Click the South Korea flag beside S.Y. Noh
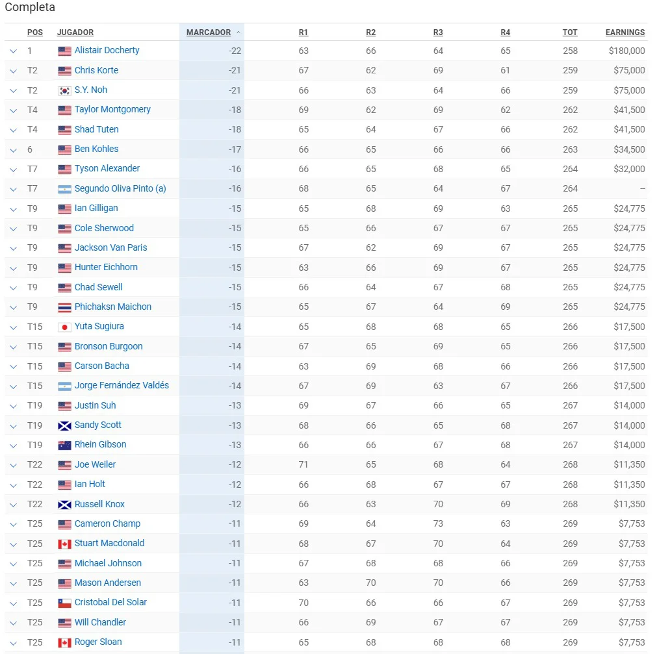This screenshot has height=654, width=657. coord(64,90)
